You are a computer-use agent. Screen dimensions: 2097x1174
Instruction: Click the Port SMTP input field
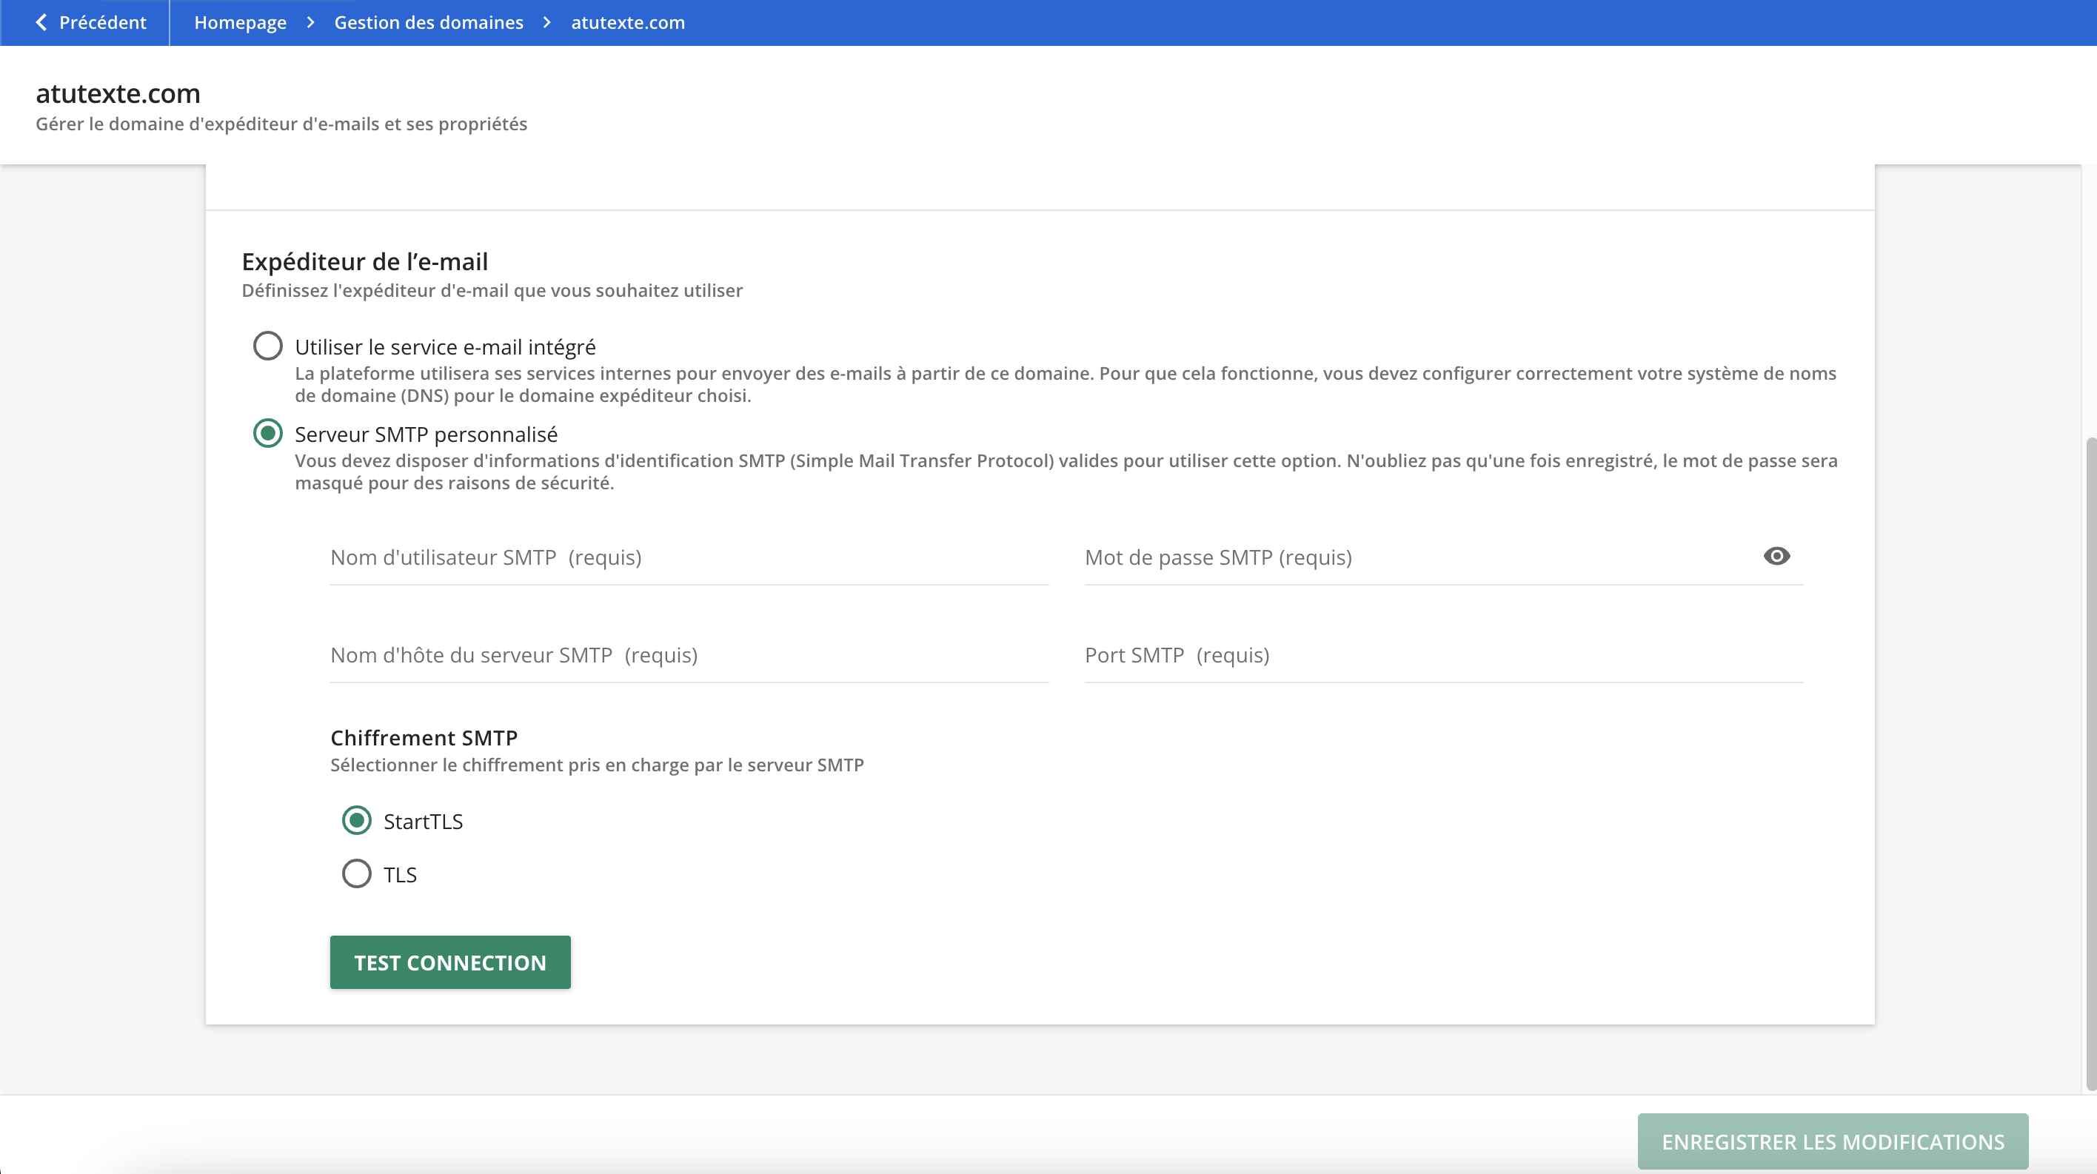pyautogui.click(x=1443, y=656)
